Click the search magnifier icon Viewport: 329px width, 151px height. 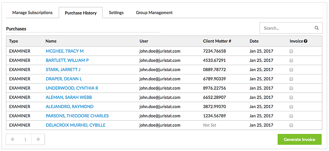[x=316, y=28]
